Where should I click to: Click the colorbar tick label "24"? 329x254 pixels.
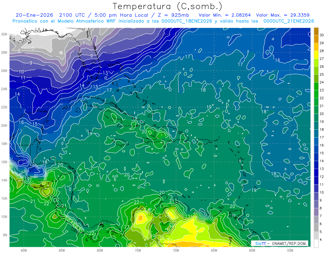tap(322, 82)
